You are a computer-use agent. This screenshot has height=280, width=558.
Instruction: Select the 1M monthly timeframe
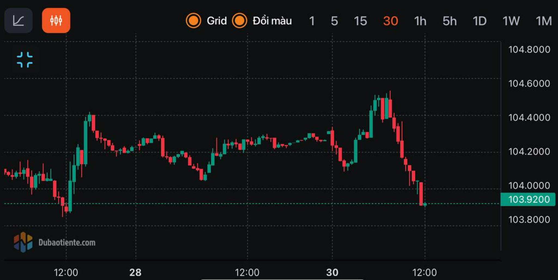544,21
